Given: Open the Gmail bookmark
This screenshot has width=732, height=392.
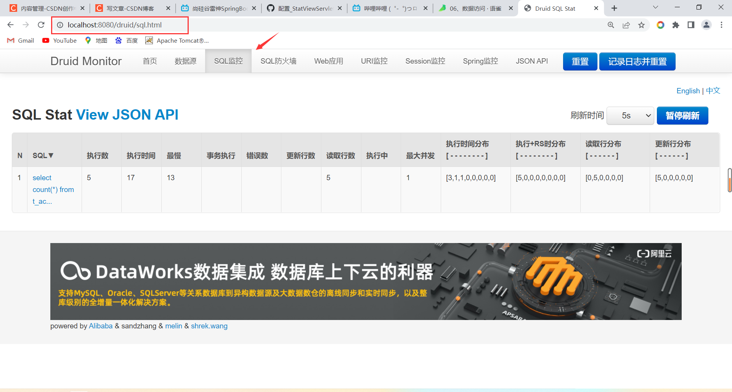Looking at the screenshot, I should [x=21, y=40].
